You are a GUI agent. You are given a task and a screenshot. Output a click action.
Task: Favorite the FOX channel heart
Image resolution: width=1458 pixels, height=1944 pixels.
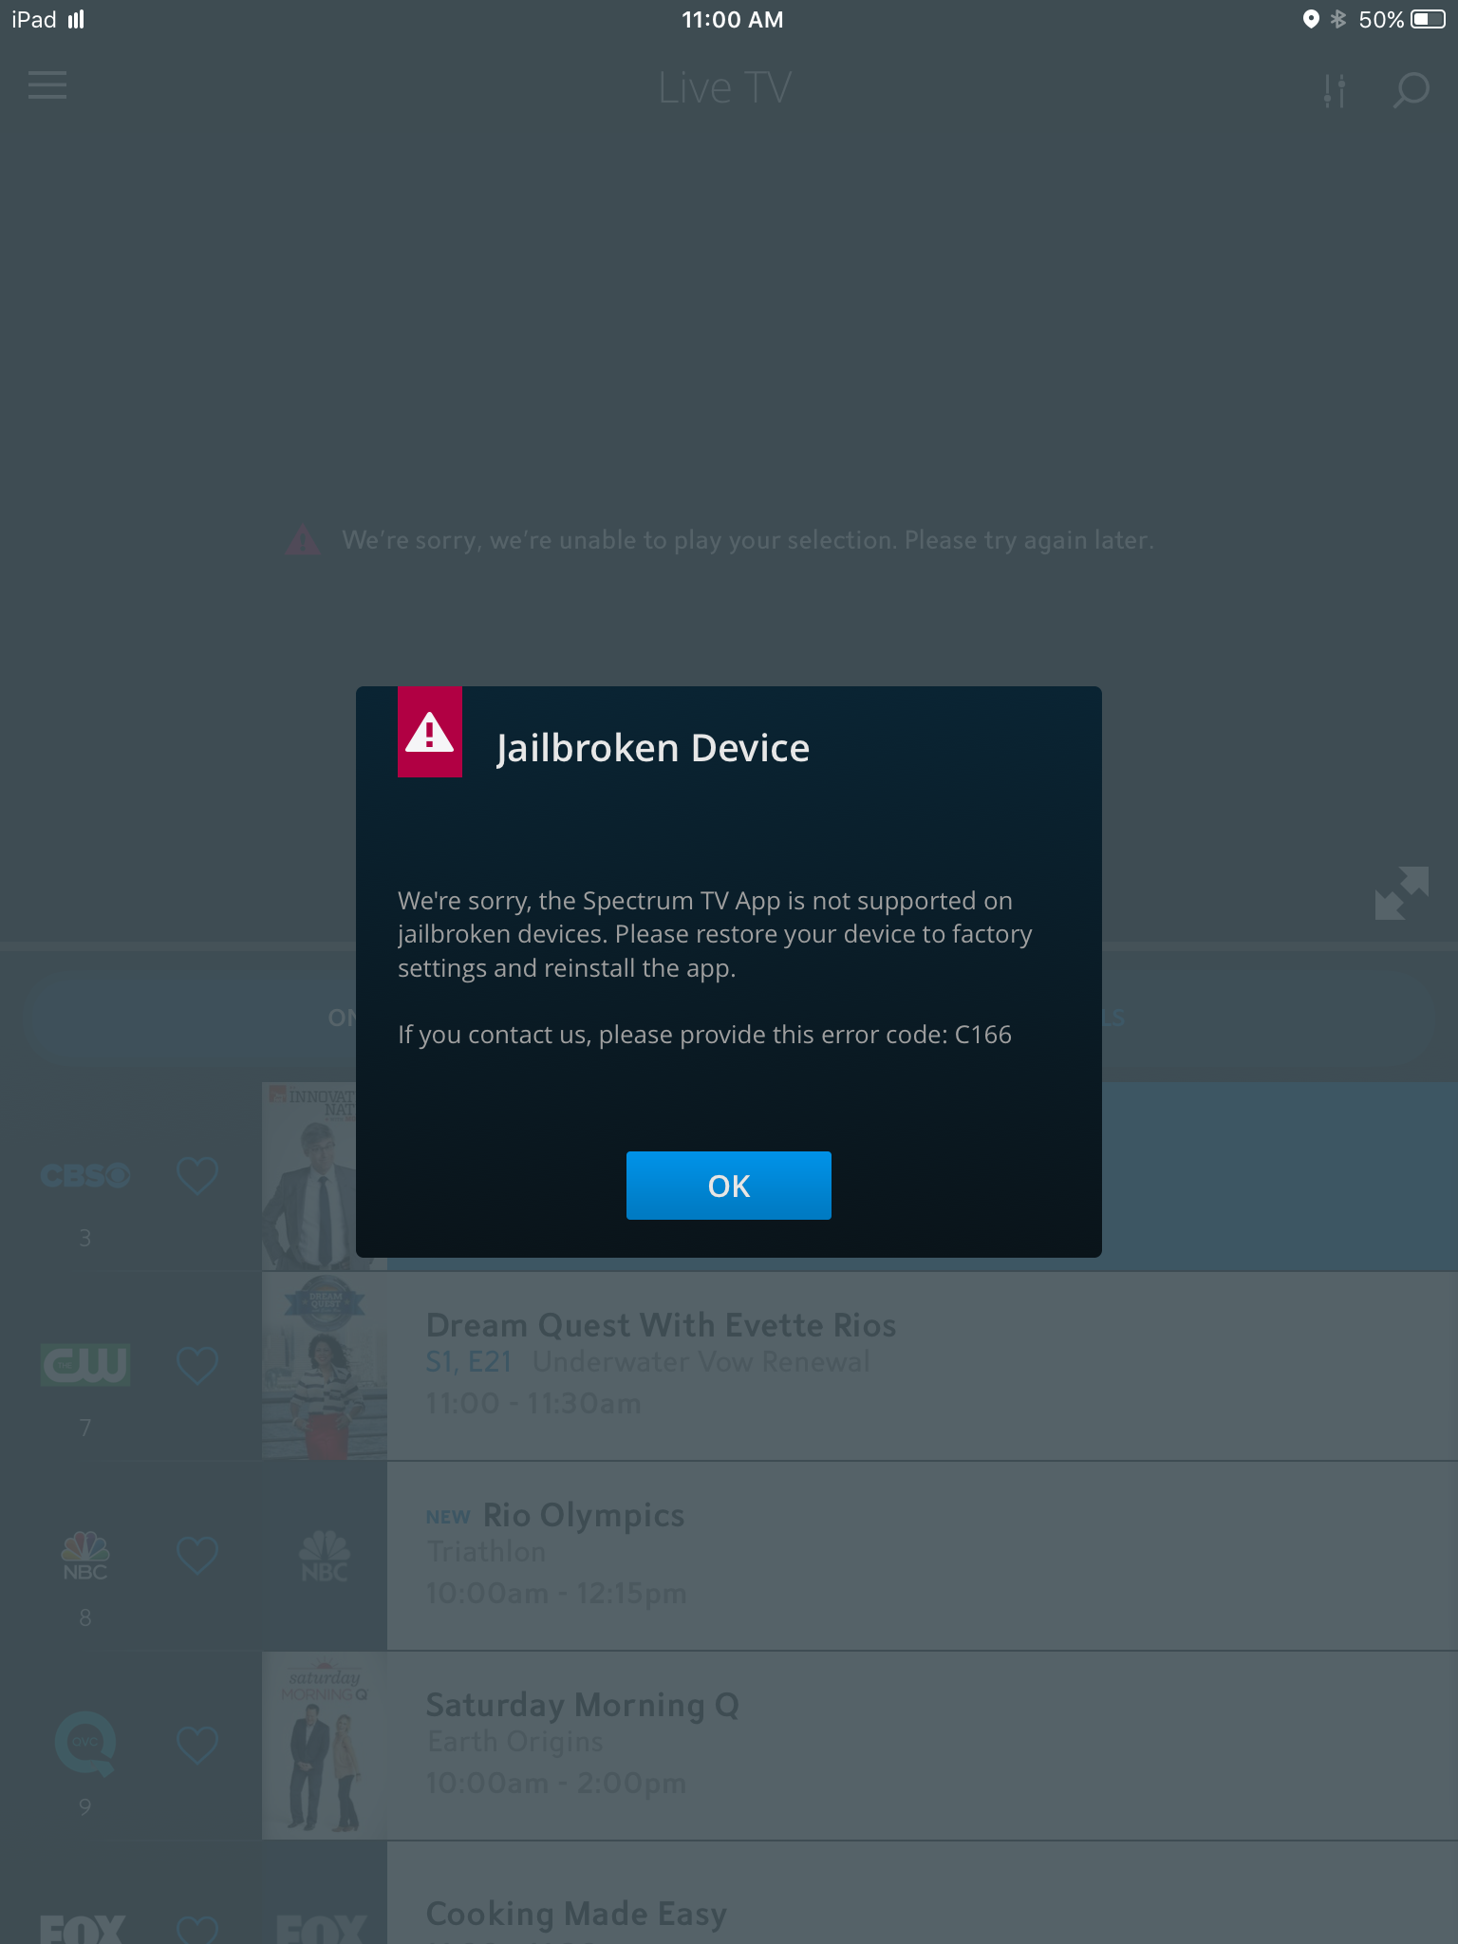197,1930
